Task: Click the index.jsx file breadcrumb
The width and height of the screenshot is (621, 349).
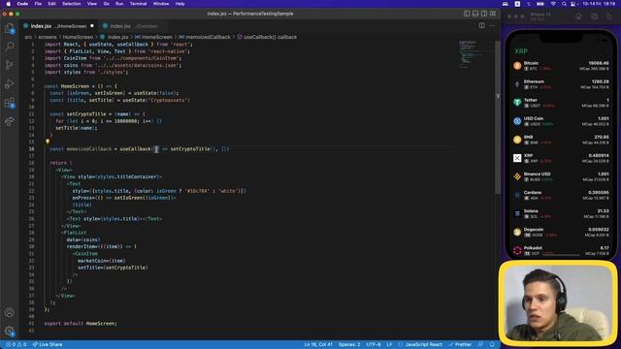Action: click(x=114, y=37)
